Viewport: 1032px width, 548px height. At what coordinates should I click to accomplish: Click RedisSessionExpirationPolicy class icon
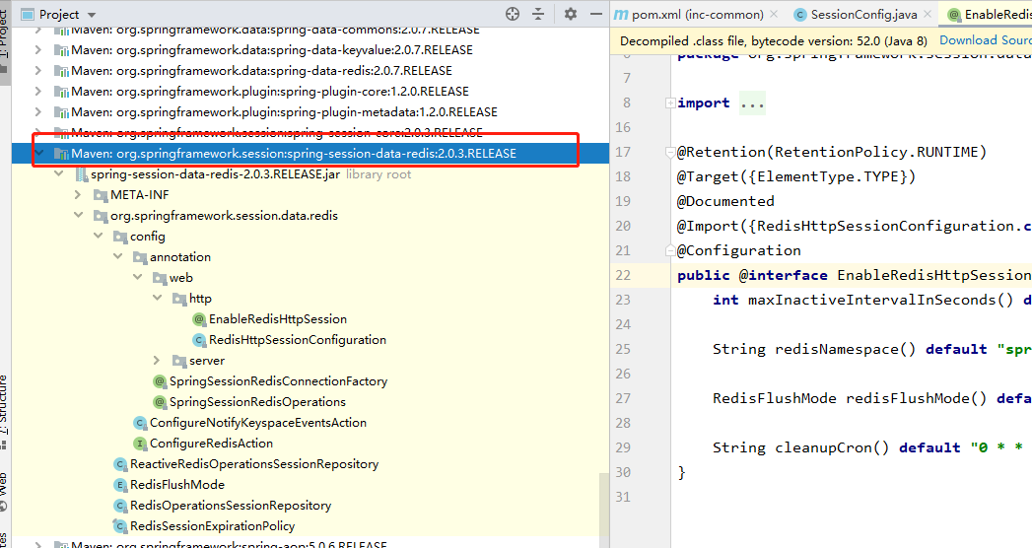(120, 526)
